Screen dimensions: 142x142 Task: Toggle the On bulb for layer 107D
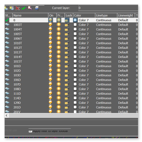click(50, 84)
